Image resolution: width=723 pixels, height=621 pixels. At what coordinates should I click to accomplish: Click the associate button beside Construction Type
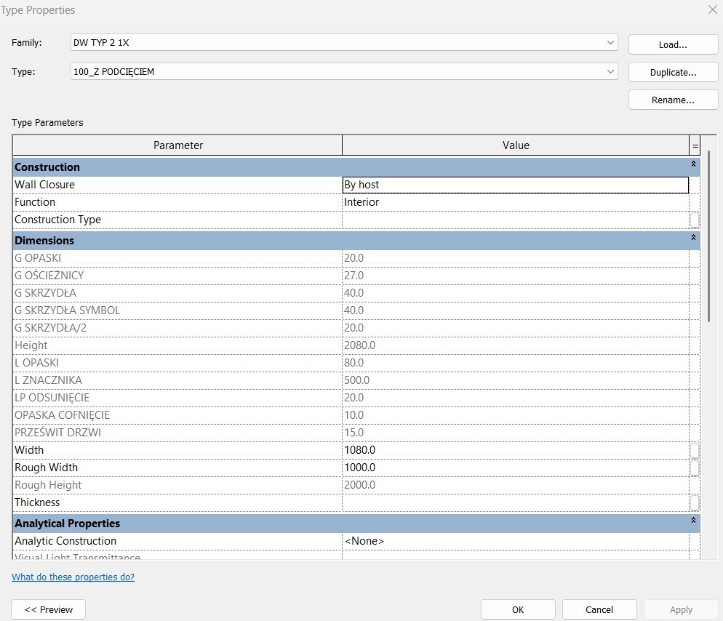click(695, 220)
